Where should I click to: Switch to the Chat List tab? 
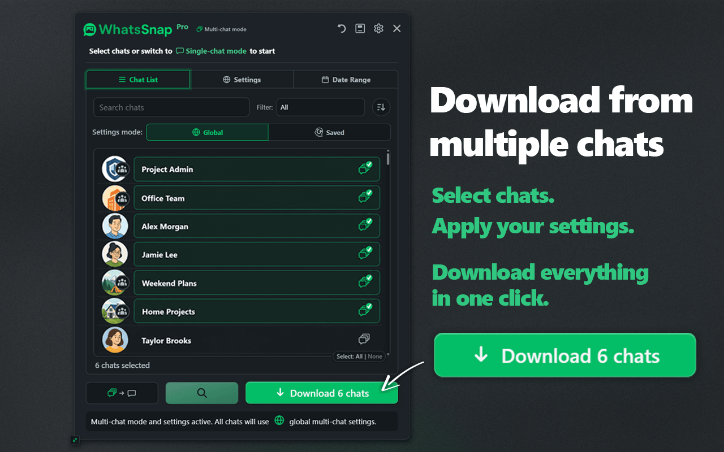[x=138, y=80]
